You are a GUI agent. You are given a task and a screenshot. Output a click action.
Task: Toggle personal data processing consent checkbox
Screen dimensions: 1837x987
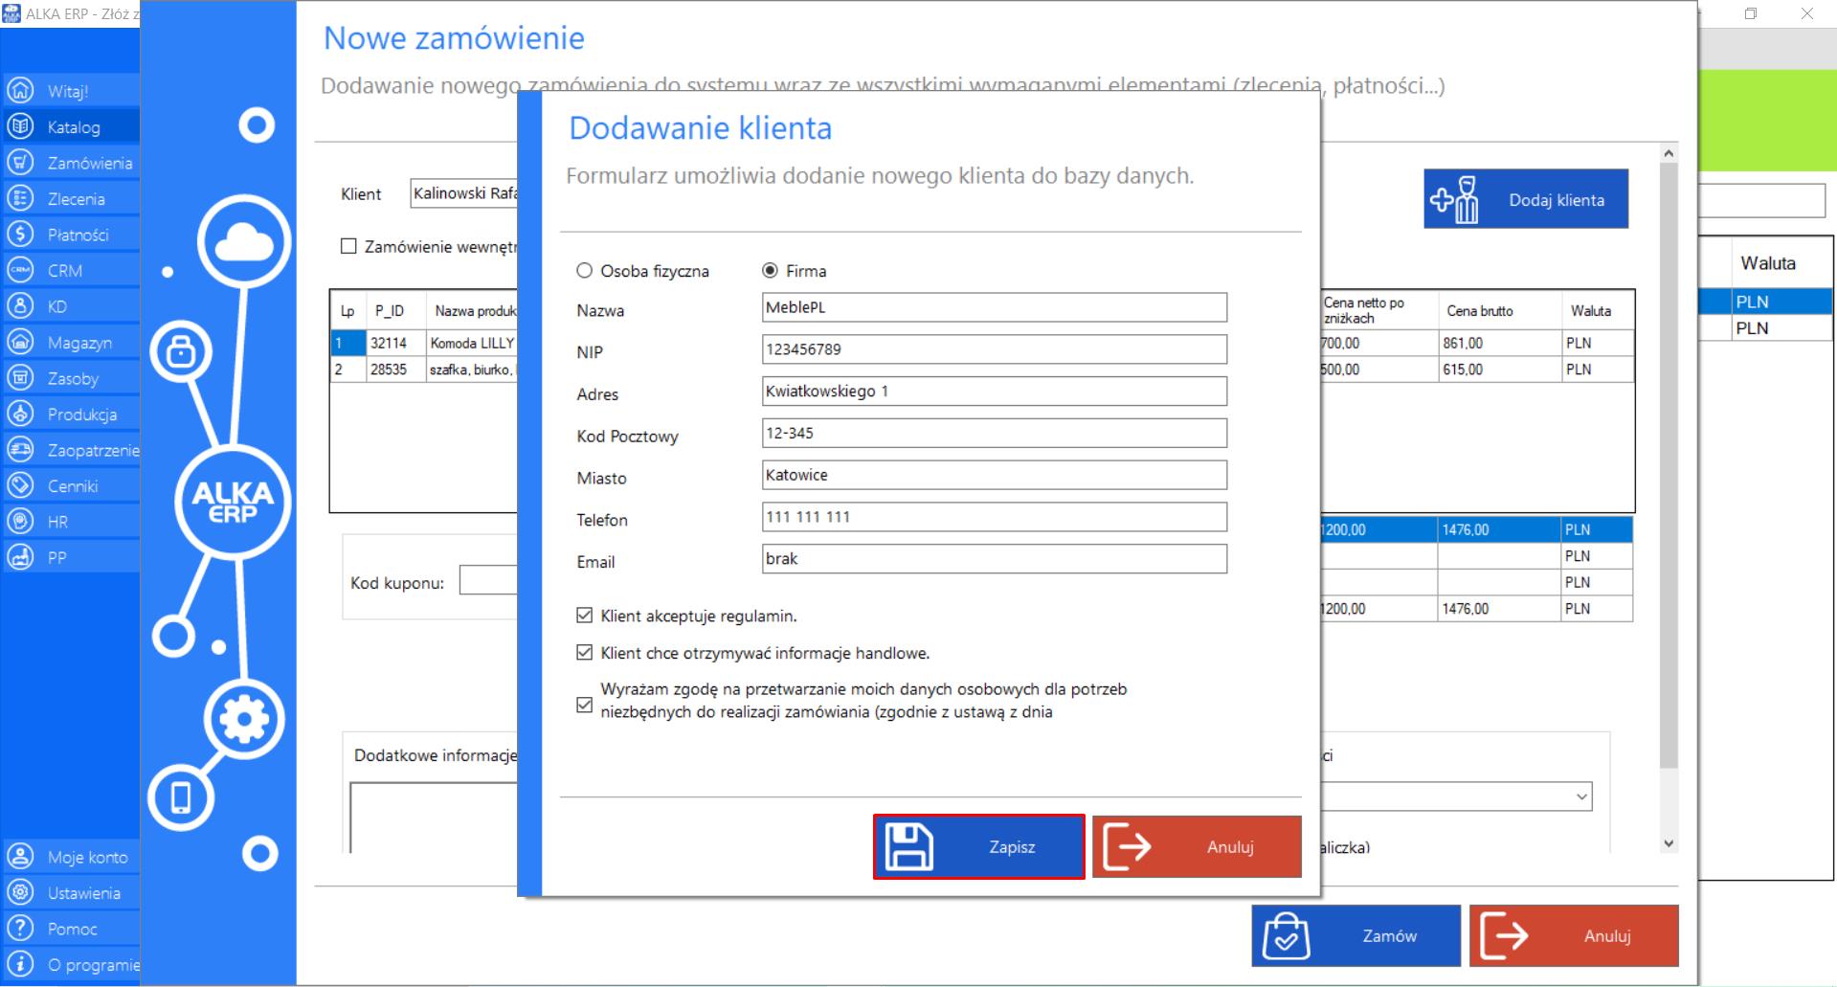pyautogui.click(x=584, y=705)
